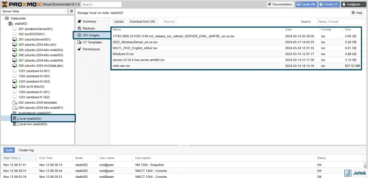Click the Documentation book icon
368x178 pixels.
pos(270,4)
